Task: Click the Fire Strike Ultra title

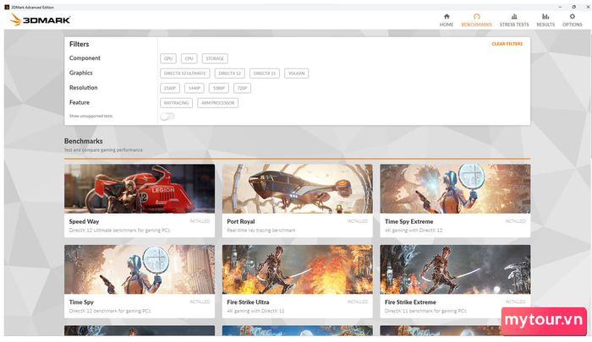Action: click(x=248, y=302)
